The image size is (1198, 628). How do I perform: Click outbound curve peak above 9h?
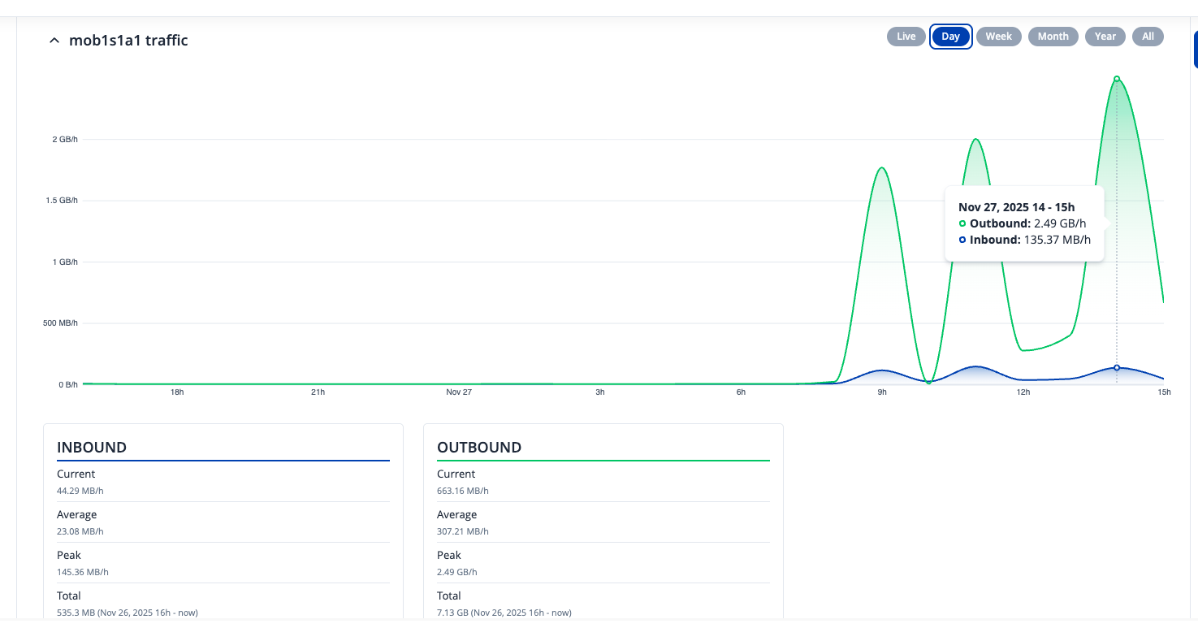[x=881, y=168]
